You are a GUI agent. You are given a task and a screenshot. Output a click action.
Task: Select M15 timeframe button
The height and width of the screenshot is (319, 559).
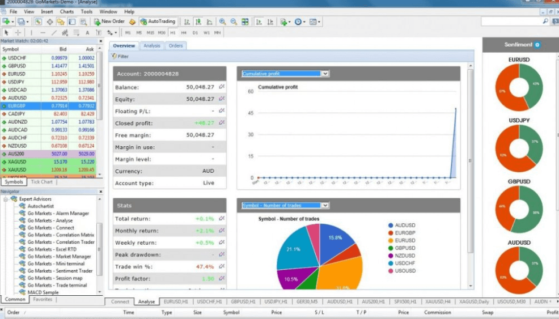tap(150, 32)
